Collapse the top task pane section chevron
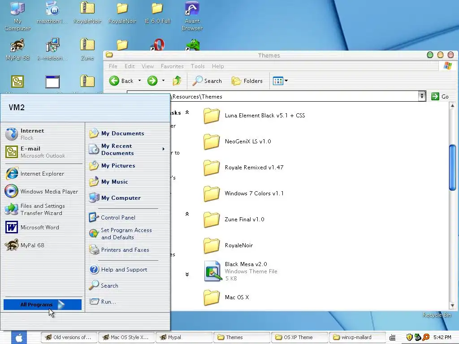Screen dimensions: 459x344 [187, 112]
